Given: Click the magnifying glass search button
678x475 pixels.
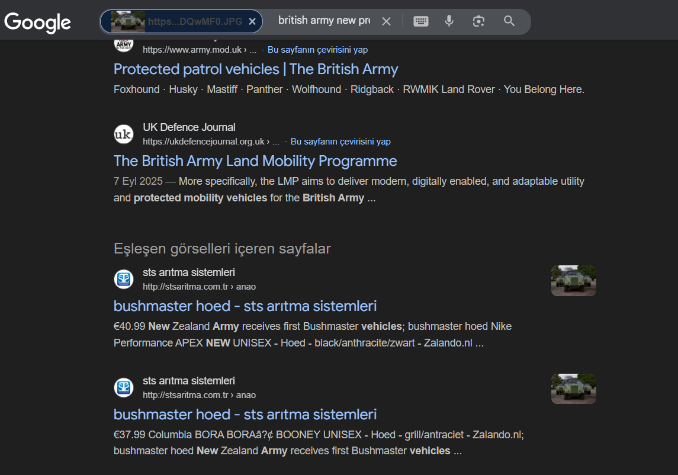Looking at the screenshot, I should [x=509, y=21].
